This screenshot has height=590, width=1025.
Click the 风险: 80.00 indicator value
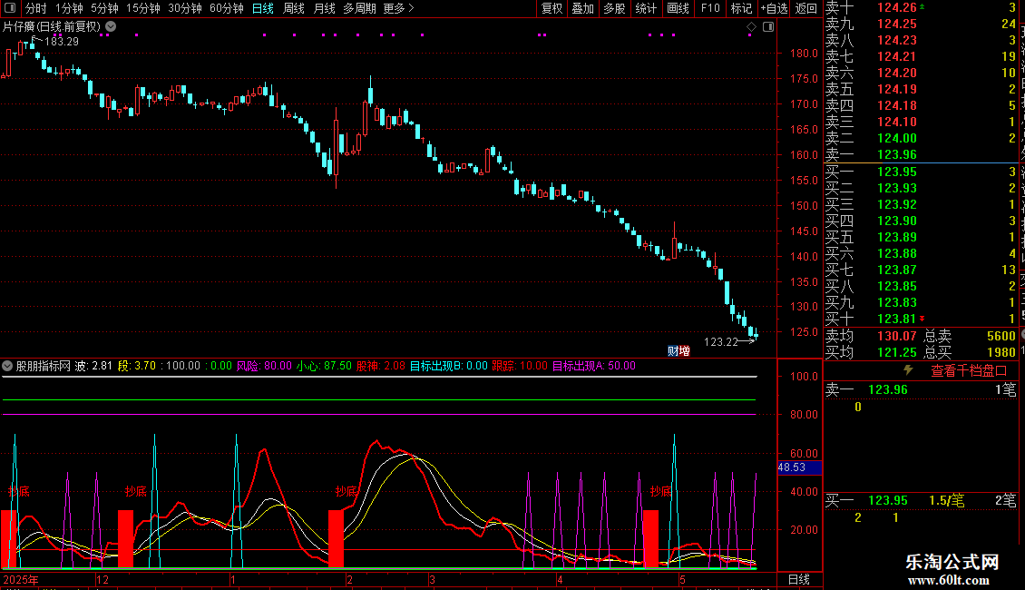(x=264, y=366)
